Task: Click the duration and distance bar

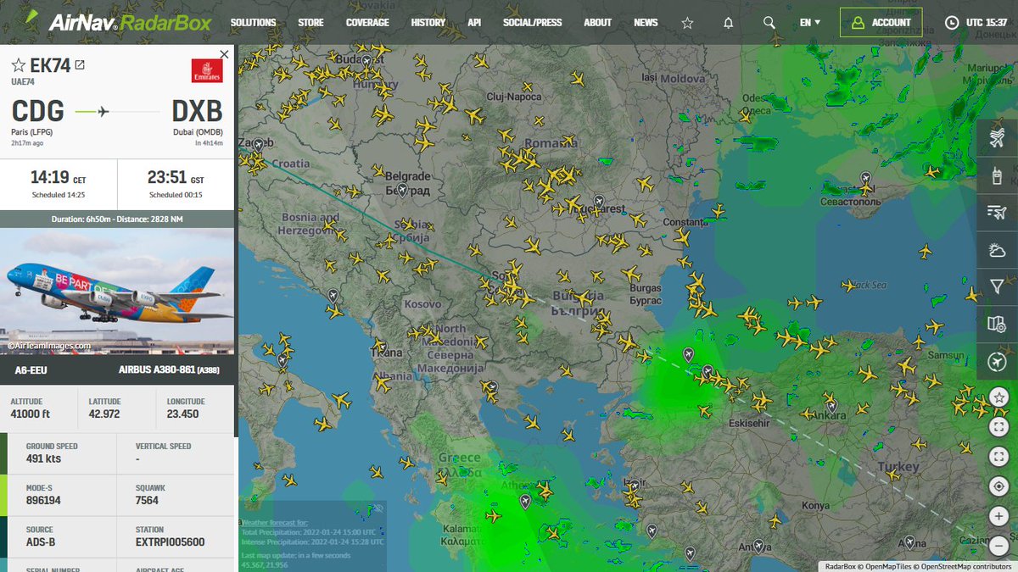Action: [117, 219]
